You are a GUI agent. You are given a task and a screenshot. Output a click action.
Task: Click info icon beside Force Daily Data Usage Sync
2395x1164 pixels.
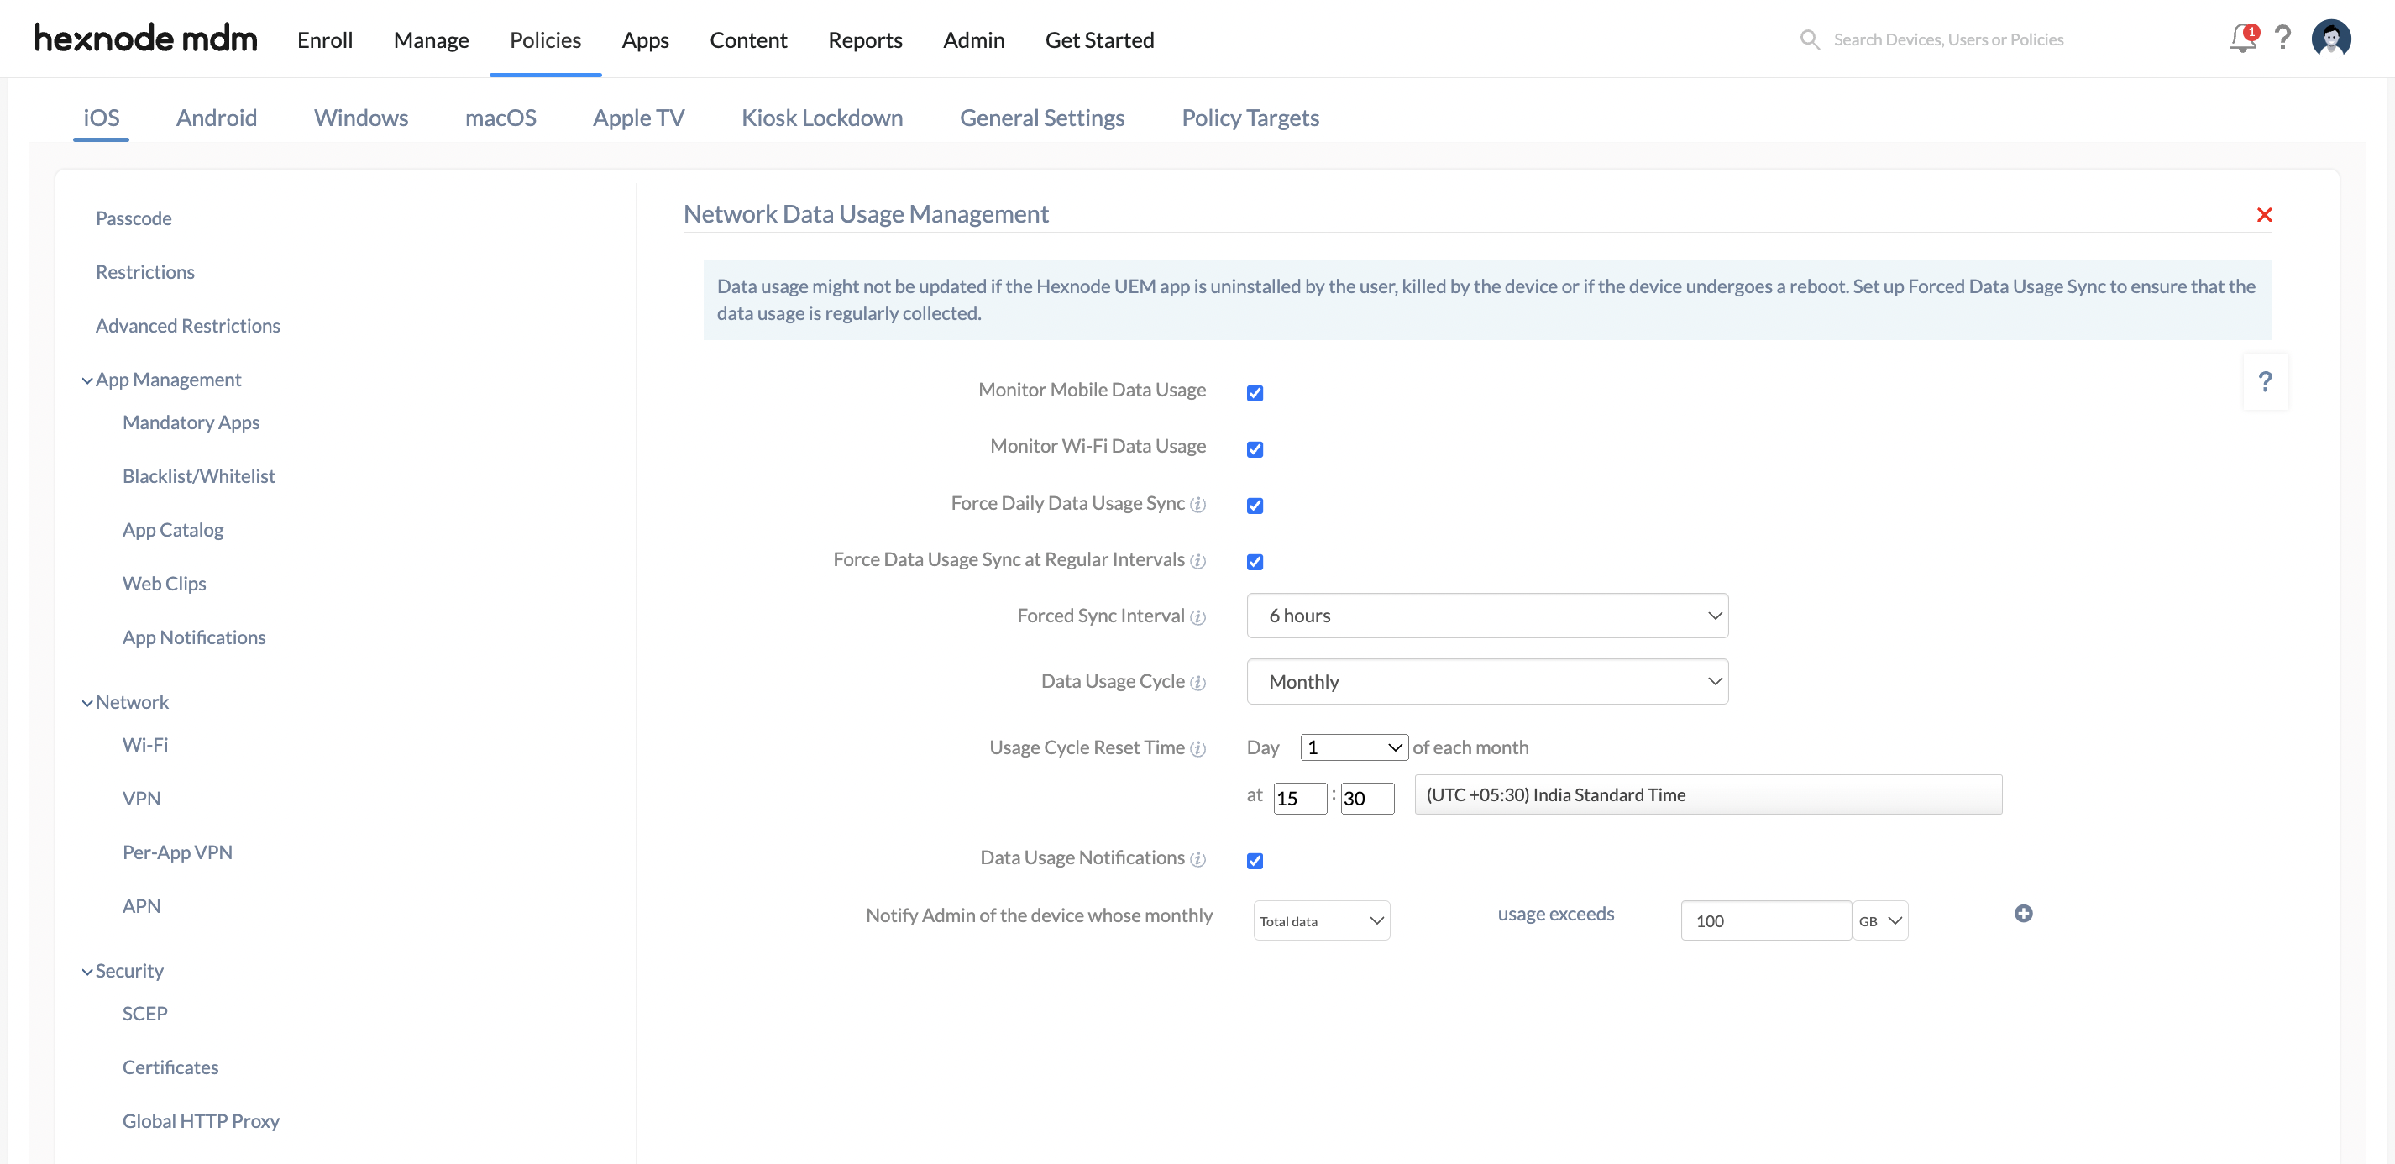point(1197,505)
